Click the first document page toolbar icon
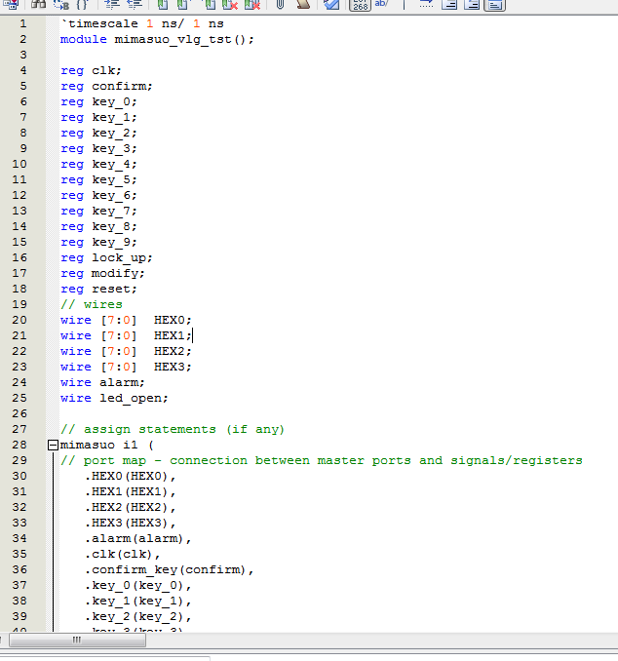The width and height of the screenshot is (618, 661). coord(449,4)
